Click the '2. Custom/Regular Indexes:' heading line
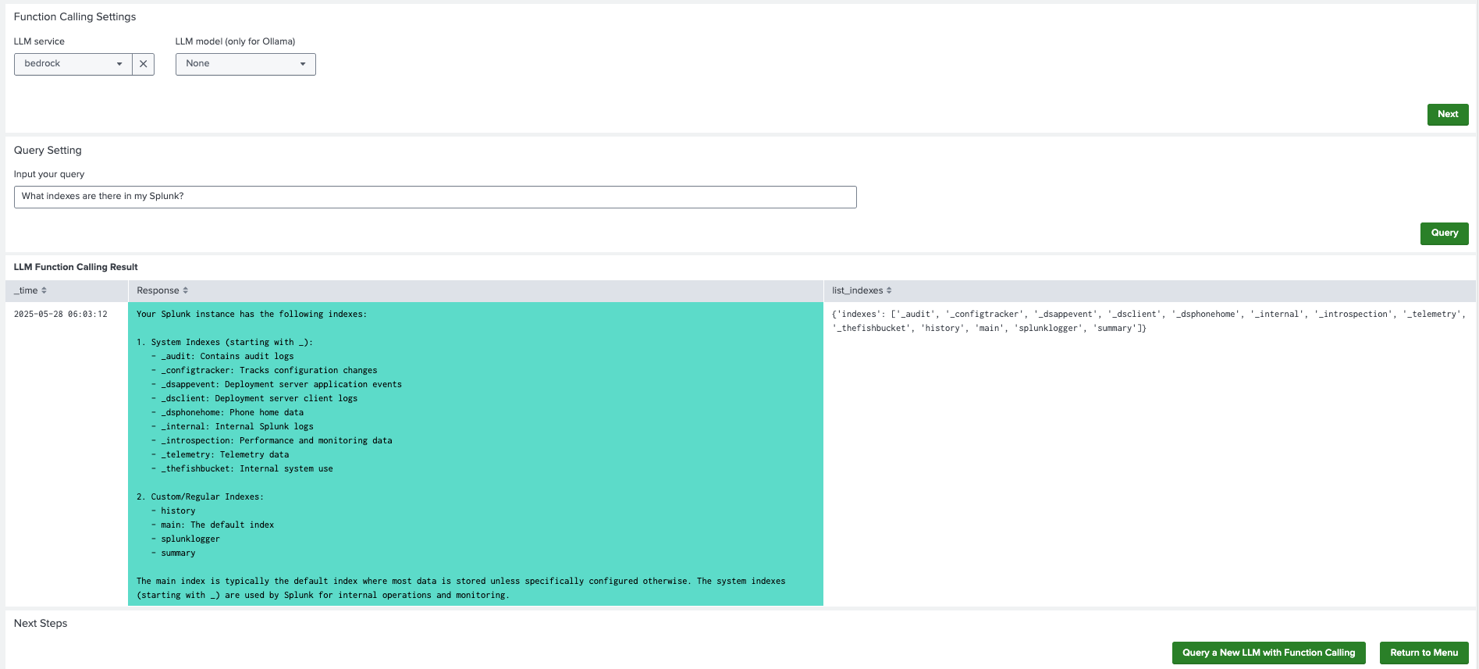The image size is (1479, 669). tap(200, 496)
